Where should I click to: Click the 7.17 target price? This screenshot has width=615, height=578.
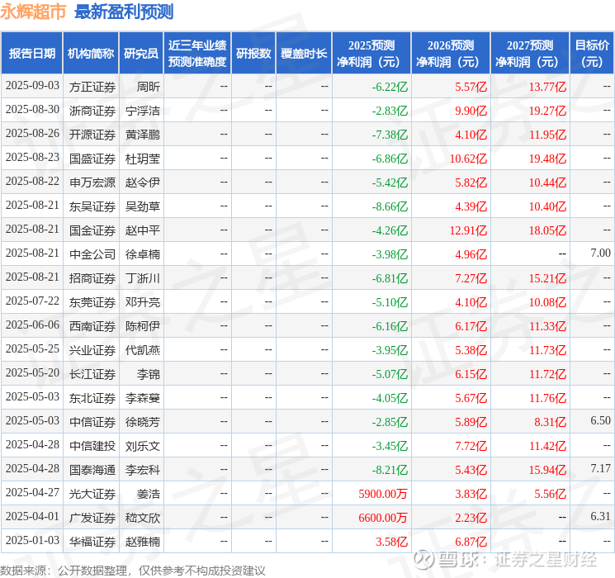[600, 468]
